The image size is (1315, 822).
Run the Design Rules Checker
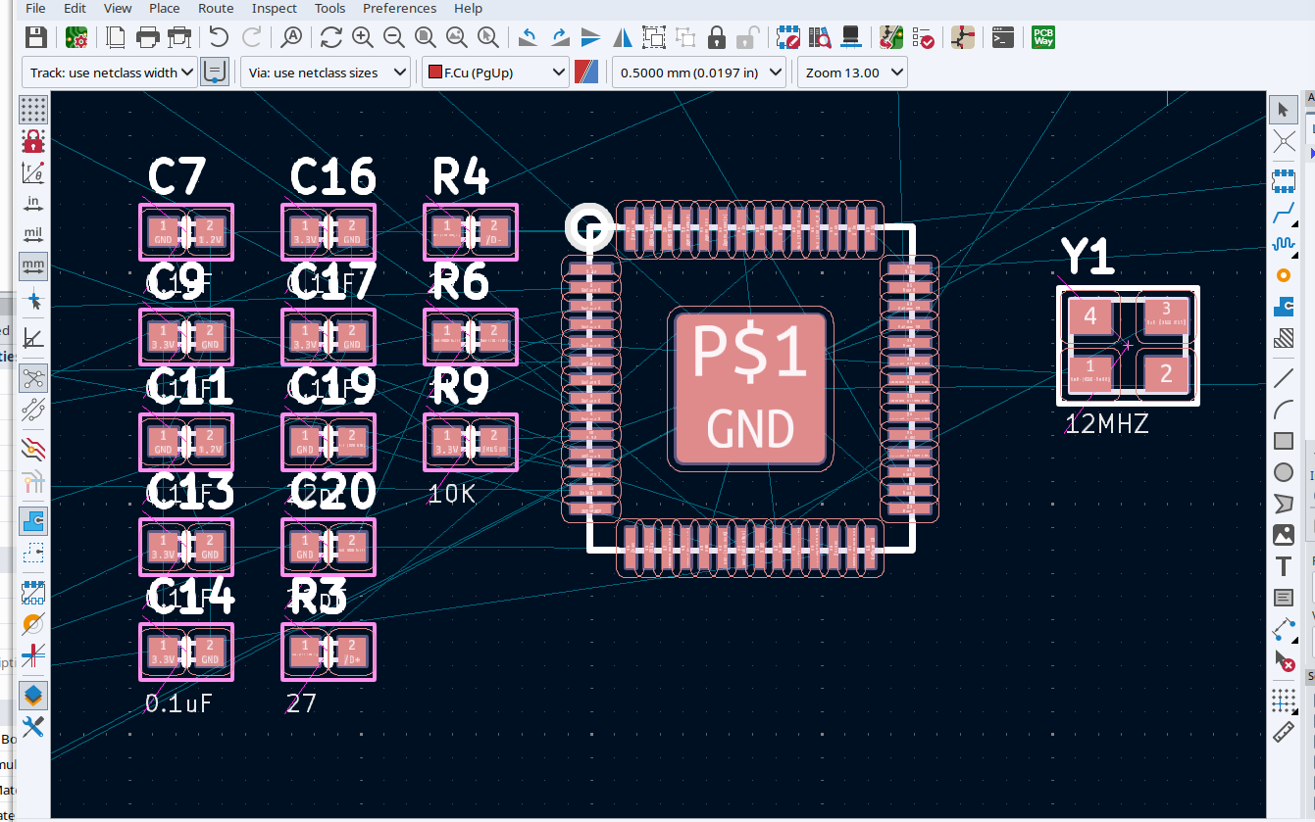[x=923, y=38]
